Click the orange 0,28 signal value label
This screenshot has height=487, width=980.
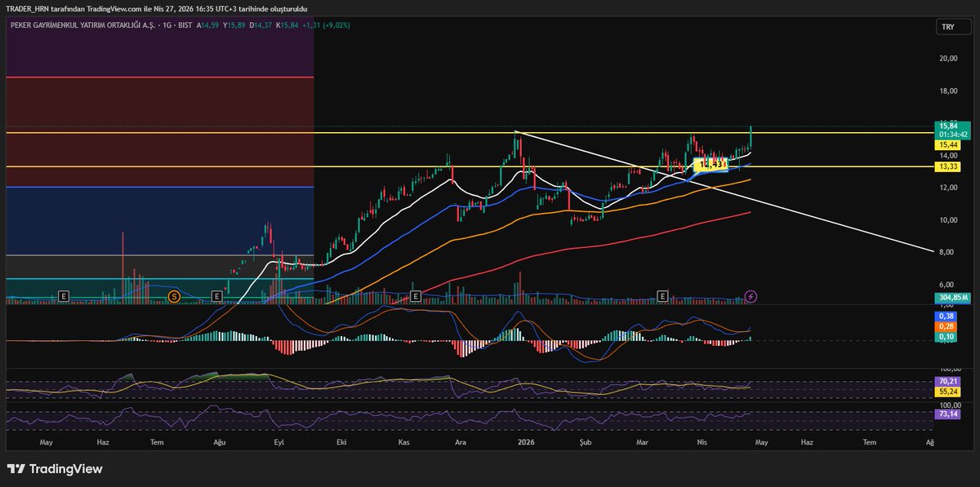947,326
